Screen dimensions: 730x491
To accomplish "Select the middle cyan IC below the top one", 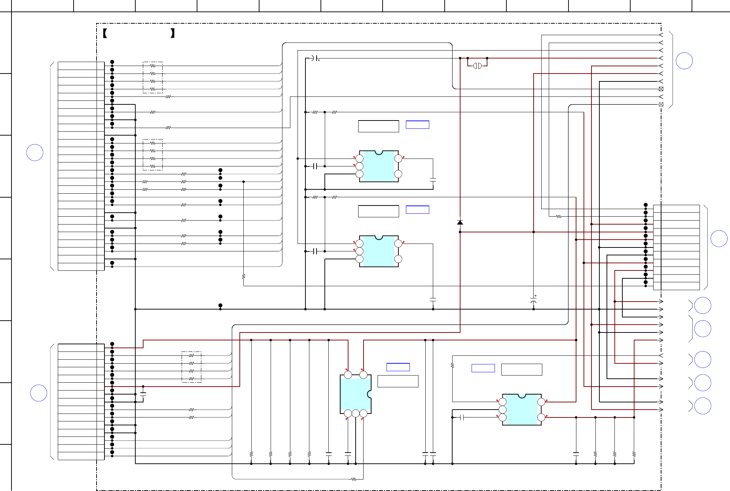I will 379,251.
